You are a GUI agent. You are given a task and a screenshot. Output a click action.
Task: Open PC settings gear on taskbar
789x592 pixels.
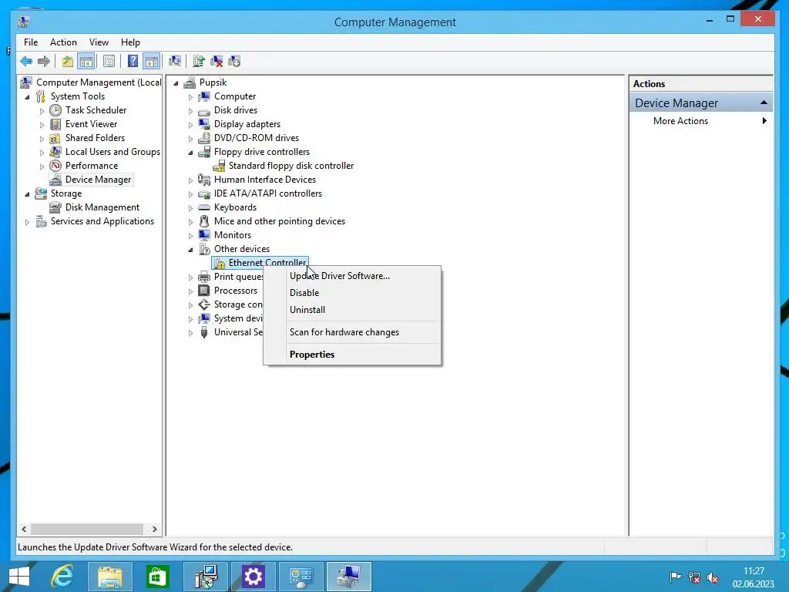pos(253,577)
